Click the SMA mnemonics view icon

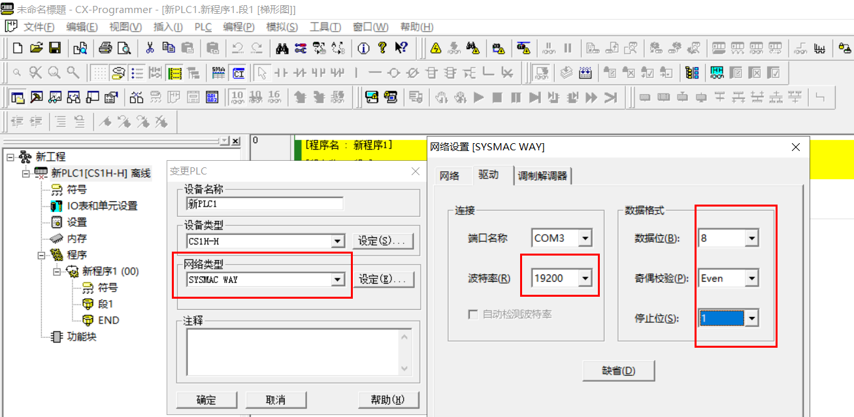(x=219, y=72)
